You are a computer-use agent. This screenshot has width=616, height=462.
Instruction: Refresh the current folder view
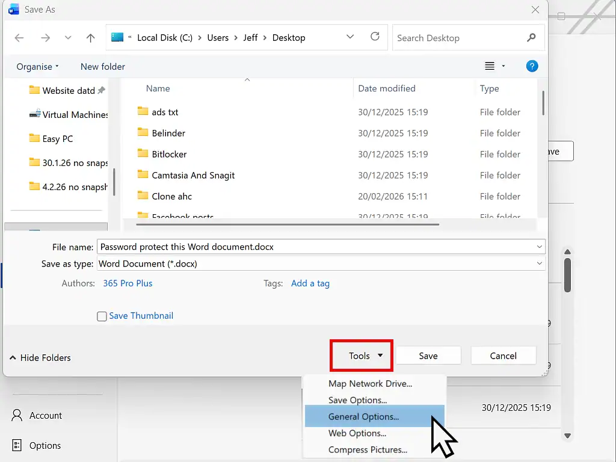(375, 37)
